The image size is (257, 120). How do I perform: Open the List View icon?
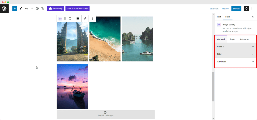43,8
